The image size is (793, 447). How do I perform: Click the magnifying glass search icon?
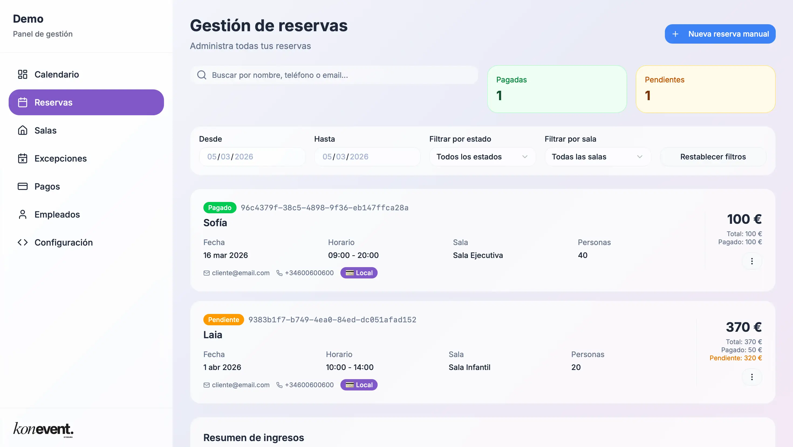pyautogui.click(x=202, y=75)
